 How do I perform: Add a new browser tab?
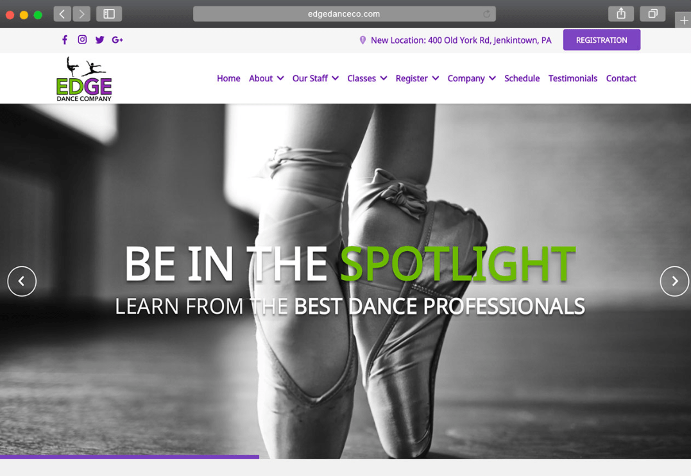(683, 21)
